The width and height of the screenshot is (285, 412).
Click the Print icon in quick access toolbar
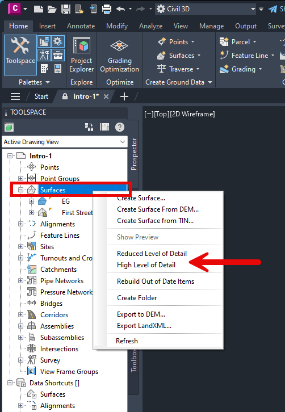coord(107,9)
